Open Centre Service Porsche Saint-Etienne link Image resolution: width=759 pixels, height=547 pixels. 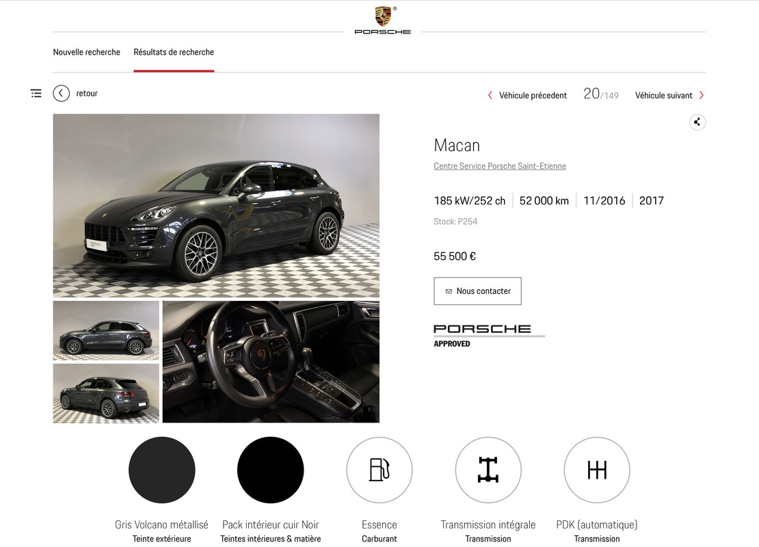500,166
